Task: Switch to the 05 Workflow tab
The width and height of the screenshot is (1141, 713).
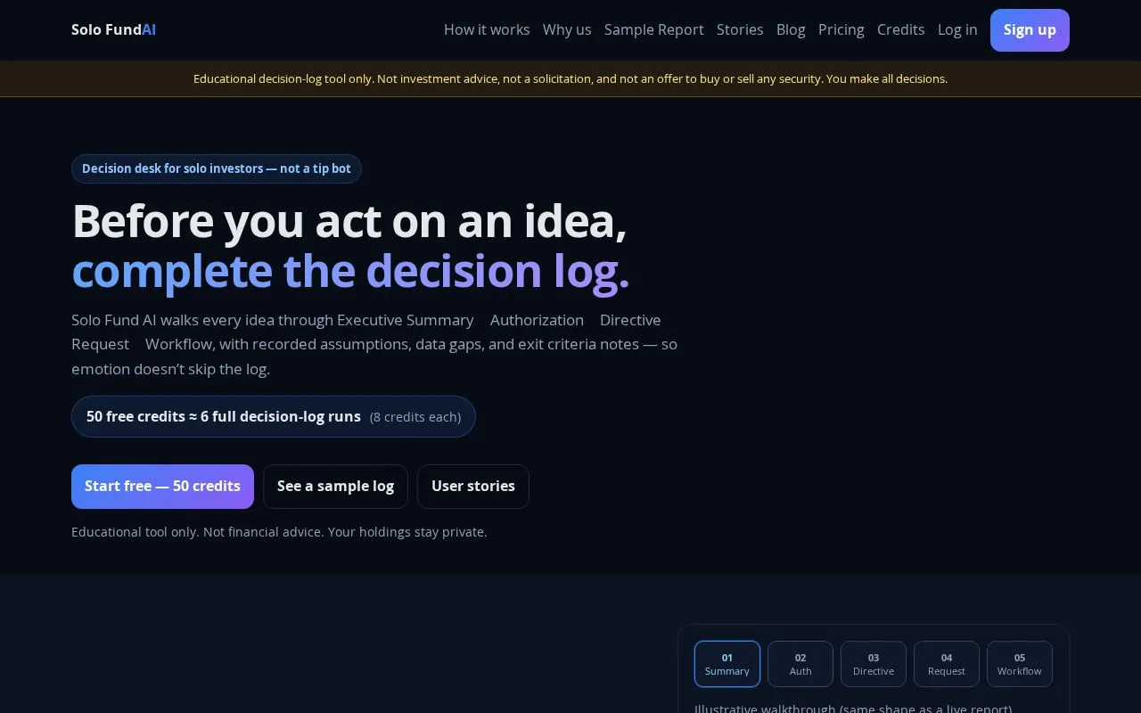Action: [x=1020, y=664]
